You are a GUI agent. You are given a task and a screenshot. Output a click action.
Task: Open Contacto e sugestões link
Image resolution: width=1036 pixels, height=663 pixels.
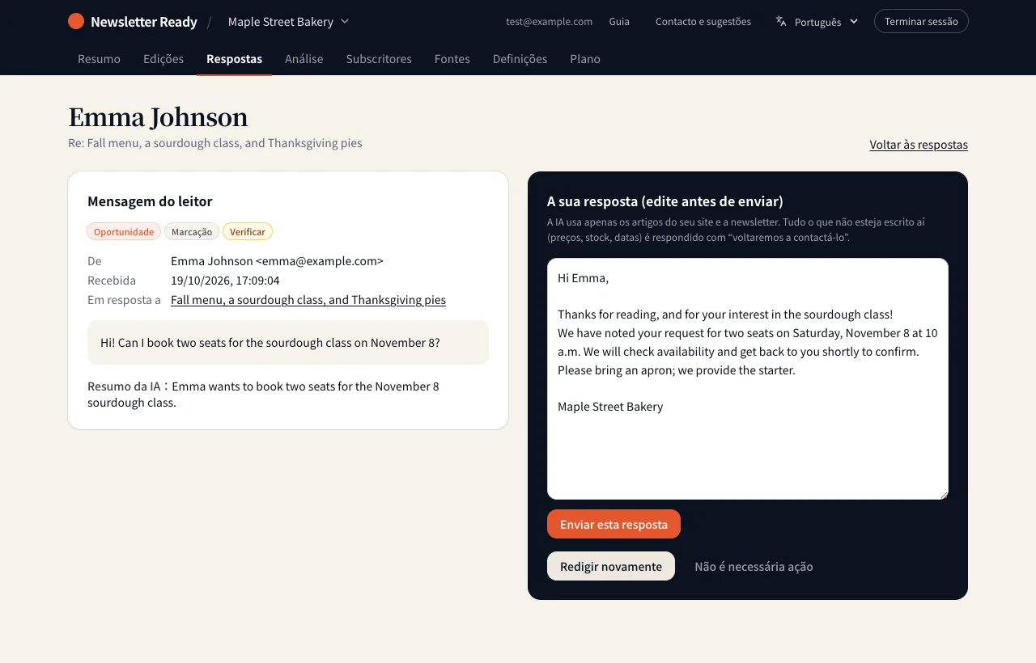703,21
